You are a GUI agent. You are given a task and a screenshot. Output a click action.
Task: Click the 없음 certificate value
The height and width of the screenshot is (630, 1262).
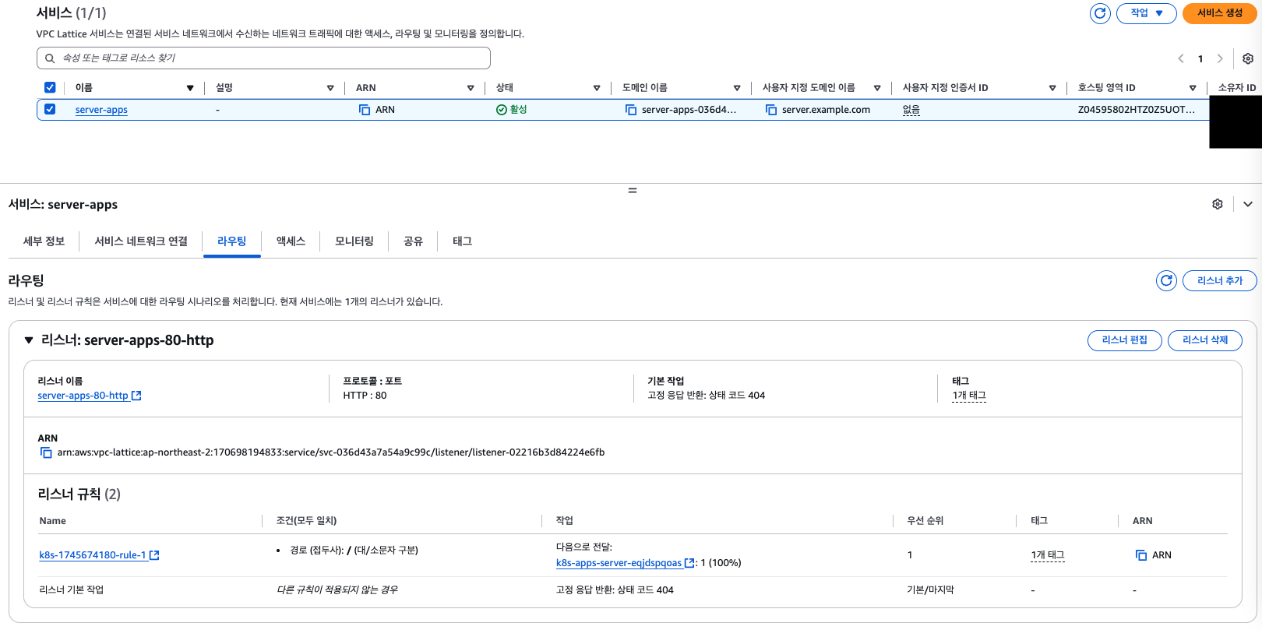click(911, 110)
